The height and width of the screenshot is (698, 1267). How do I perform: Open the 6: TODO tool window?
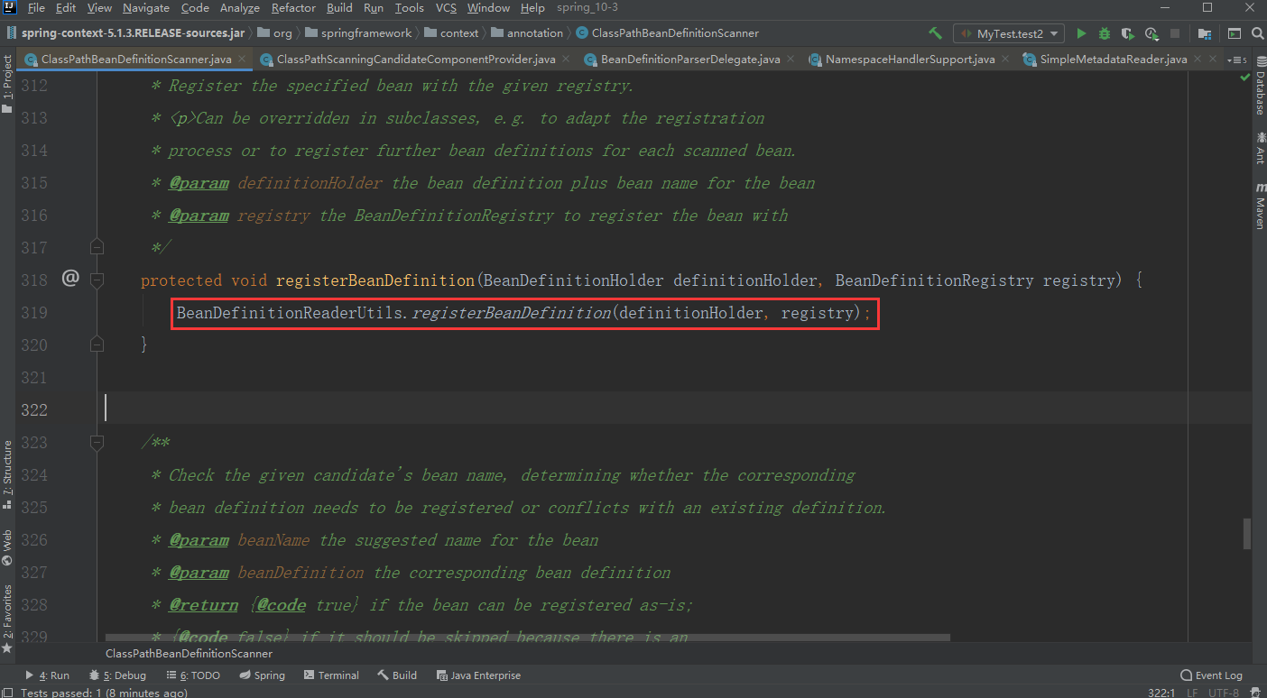(193, 675)
